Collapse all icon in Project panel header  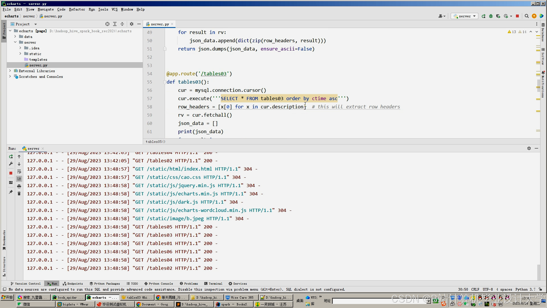pos(122,24)
